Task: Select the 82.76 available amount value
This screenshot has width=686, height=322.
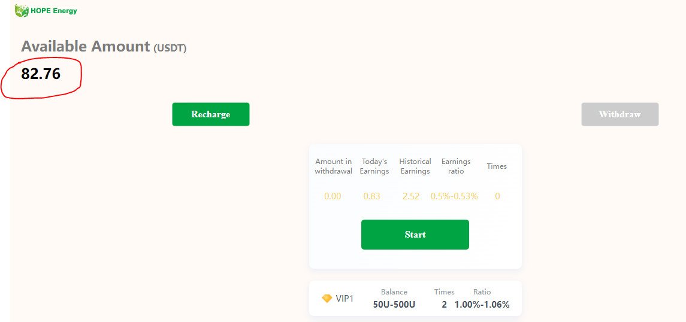Action: pyautogui.click(x=41, y=74)
